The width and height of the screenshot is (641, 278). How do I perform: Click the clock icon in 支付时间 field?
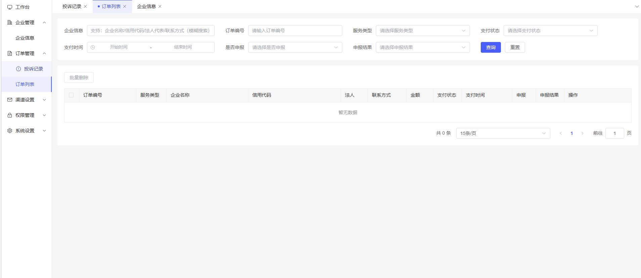pyautogui.click(x=93, y=47)
